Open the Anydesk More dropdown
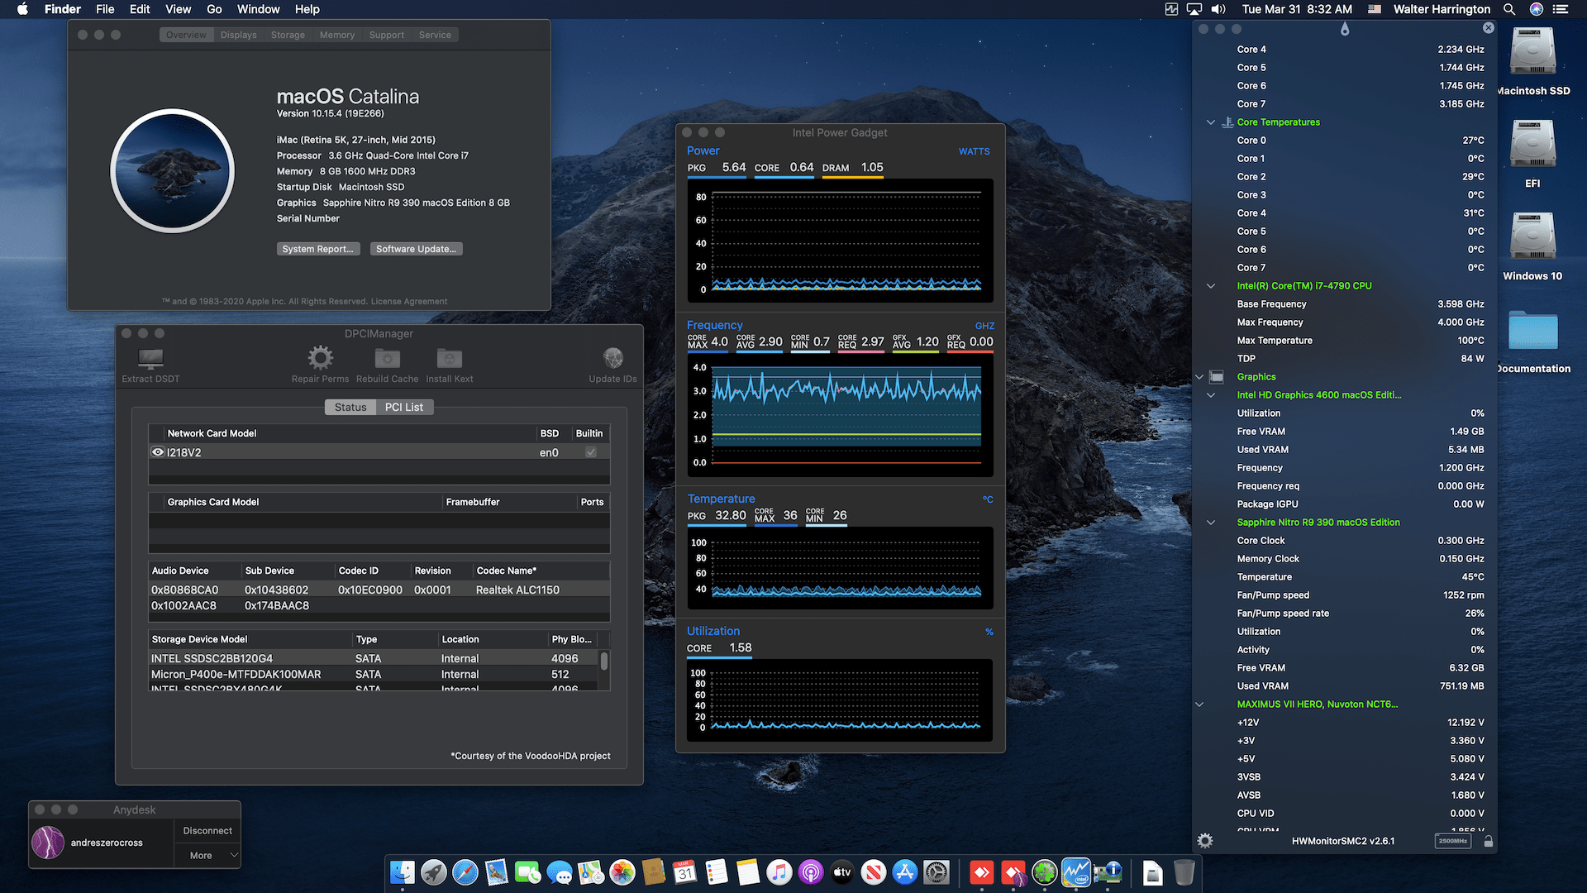 207,856
